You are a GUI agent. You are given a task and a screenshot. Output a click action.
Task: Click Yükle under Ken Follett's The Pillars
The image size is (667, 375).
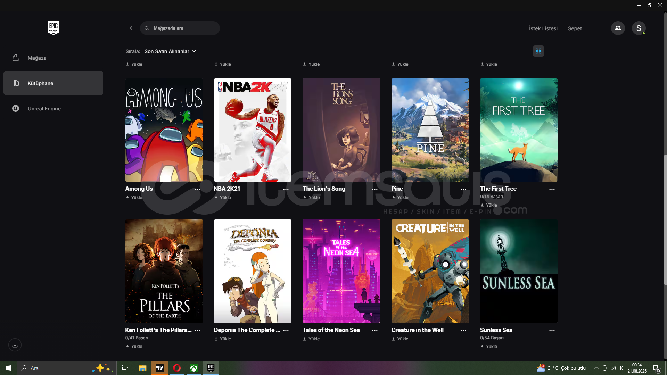click(x=134, y=347)
